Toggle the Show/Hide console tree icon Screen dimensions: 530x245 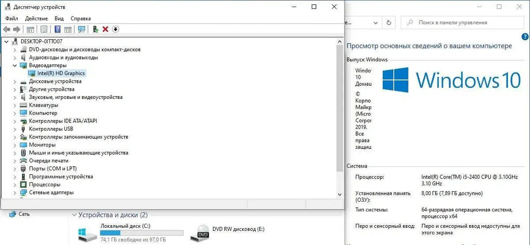click(30, 29)
